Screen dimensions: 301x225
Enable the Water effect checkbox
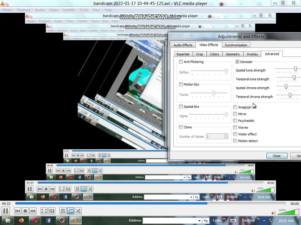point(235,134)
